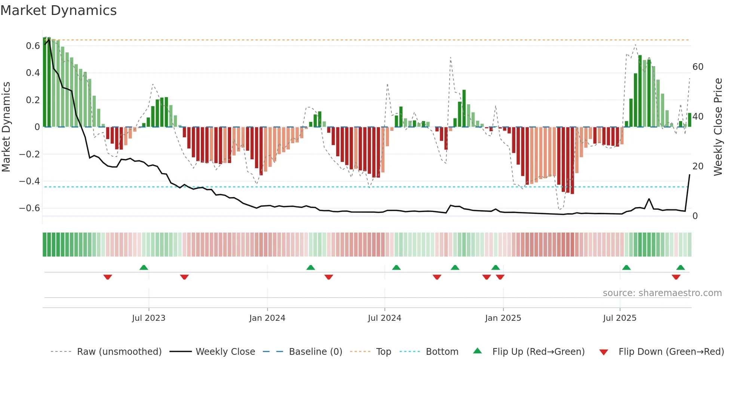This screenshot has width=733, height=412.
Task: Toggle the Weekly Close legend entry
Action: coord(212,352)
